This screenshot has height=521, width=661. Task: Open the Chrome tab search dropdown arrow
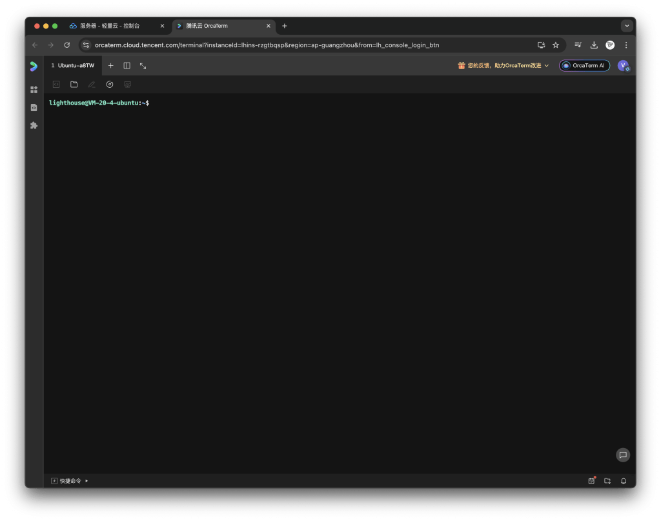click(x=626, y=26)
